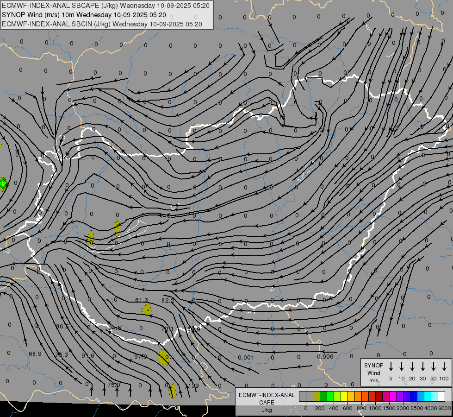Select the olive CAPE patch left of 139

[x=173, y=391]
